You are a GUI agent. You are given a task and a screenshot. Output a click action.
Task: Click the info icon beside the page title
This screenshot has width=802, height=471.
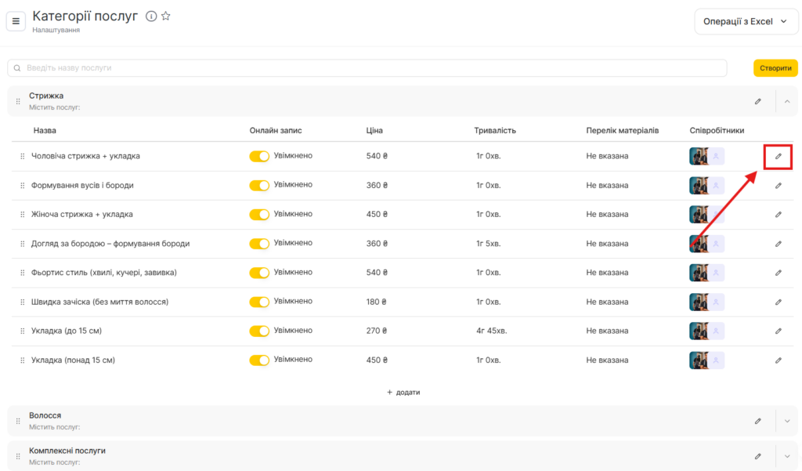point(151,16)
